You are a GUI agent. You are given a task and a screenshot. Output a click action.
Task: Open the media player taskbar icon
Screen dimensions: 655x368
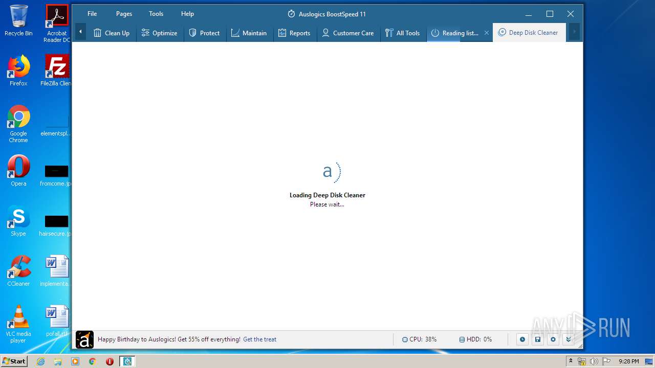(75, 361)
